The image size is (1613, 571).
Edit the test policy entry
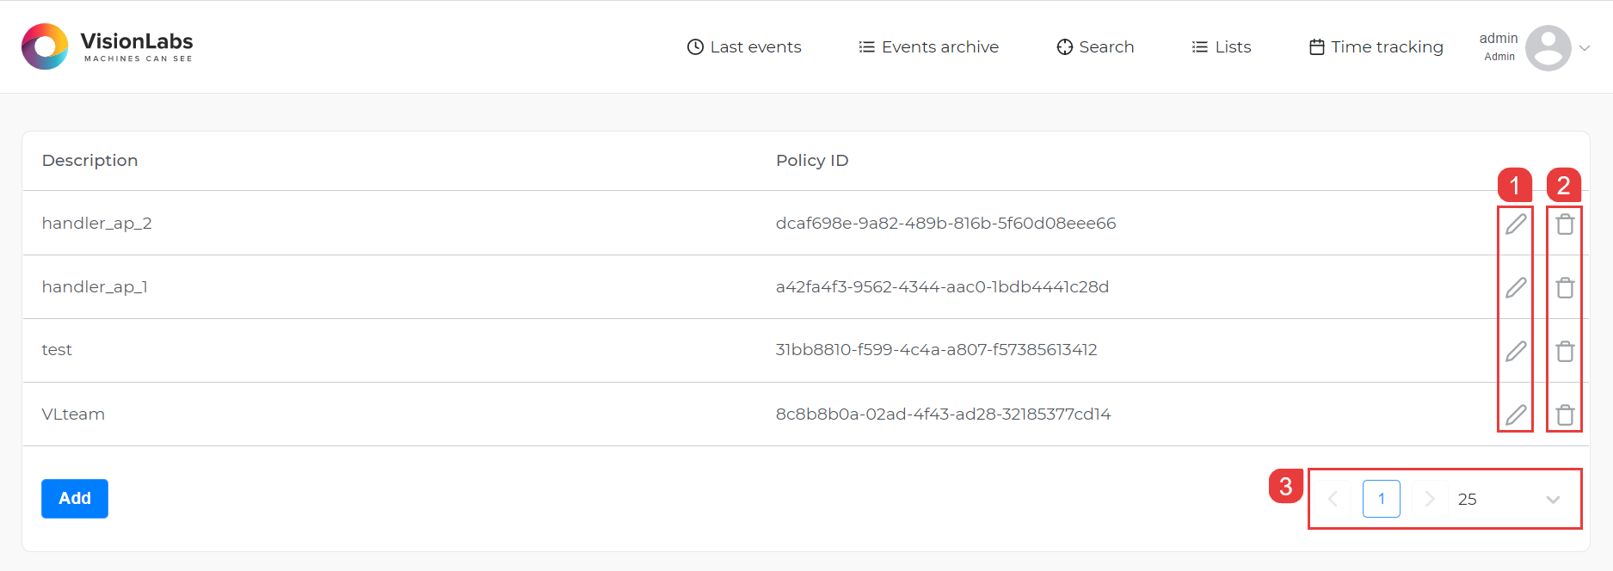[x=1516, y=351]
